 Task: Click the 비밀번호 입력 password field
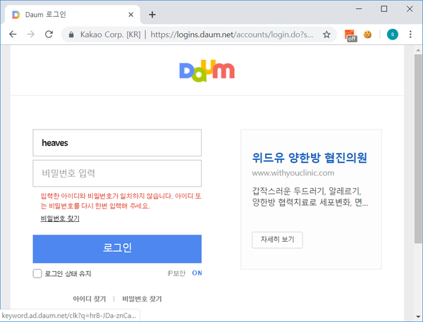point(117,173)
